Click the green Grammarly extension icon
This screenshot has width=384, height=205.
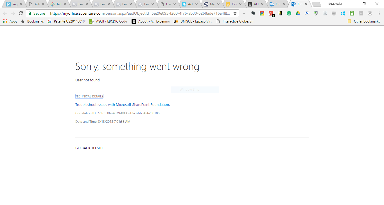(289, 13)
